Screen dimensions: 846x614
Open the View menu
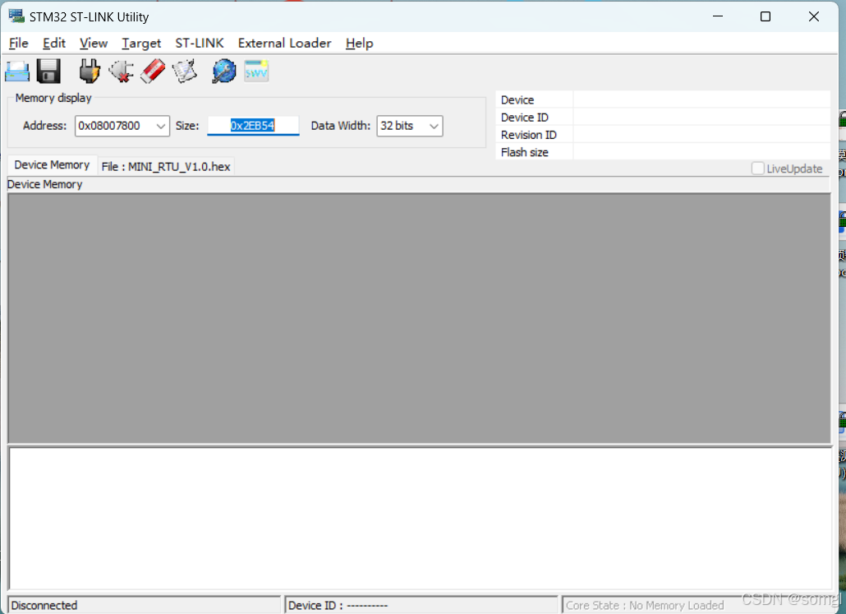(94, 44)
